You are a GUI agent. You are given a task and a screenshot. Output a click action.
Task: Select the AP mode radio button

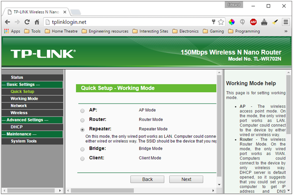(82, 111)
